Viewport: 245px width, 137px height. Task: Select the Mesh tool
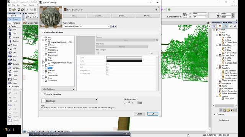coord(15,83)
